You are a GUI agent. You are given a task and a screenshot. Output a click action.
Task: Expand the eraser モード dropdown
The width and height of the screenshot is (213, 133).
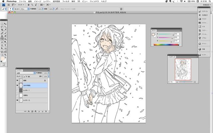coord(24,9)
